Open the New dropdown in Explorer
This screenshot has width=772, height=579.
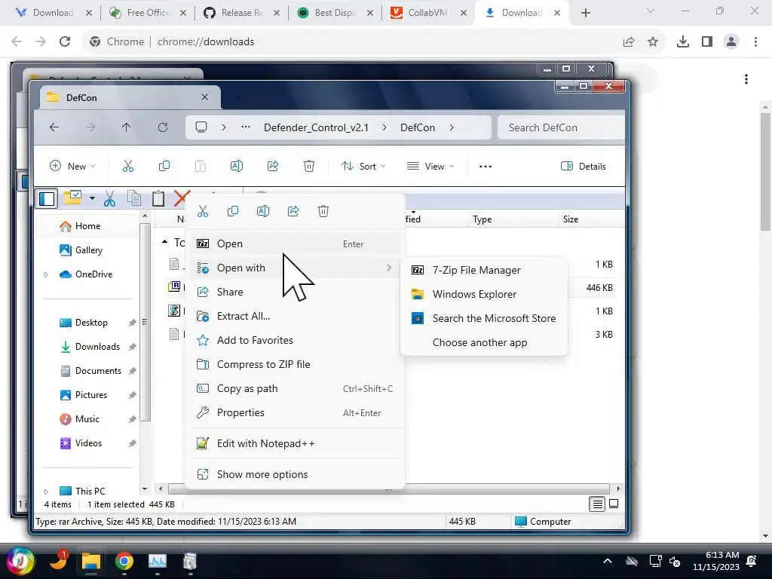[72, 167]
